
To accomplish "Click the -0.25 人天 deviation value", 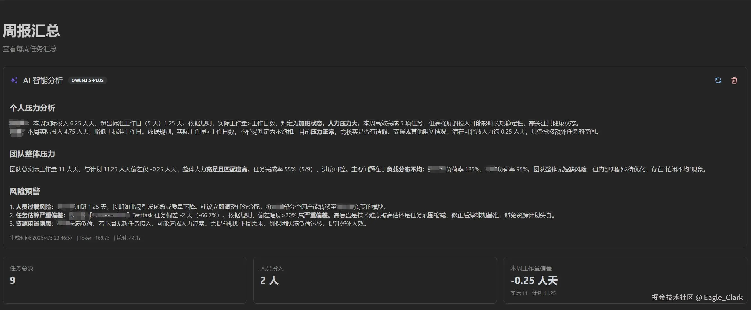I will click(534, 281).
